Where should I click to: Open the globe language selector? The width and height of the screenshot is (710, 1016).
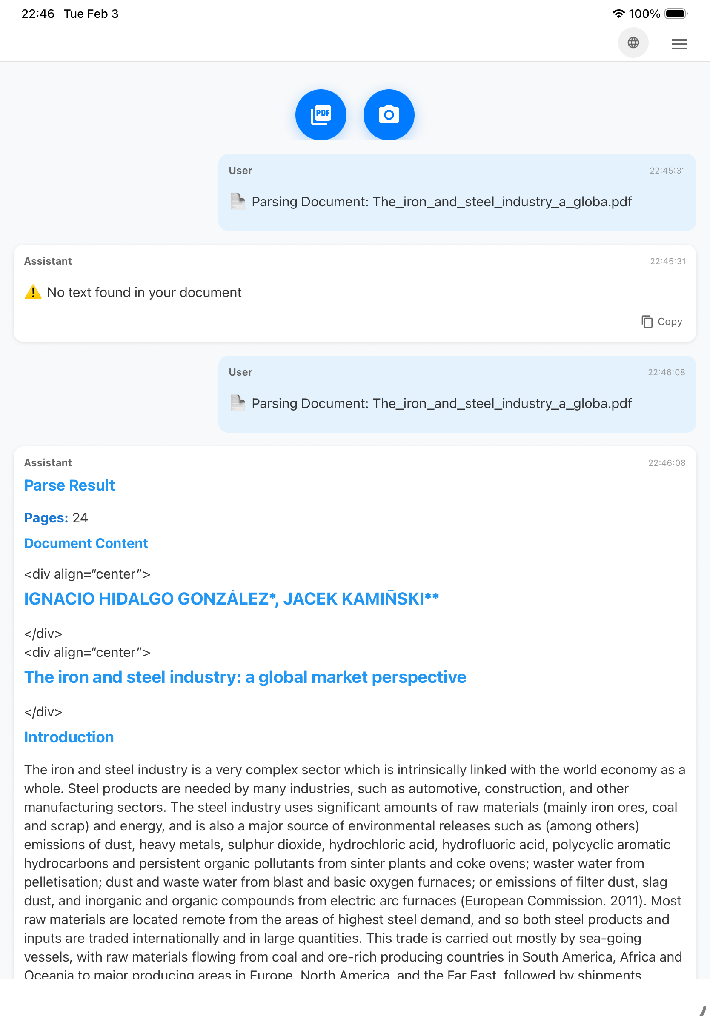tap(633, 43)
